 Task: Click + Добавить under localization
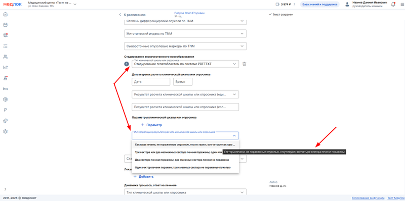coord(144,177)
